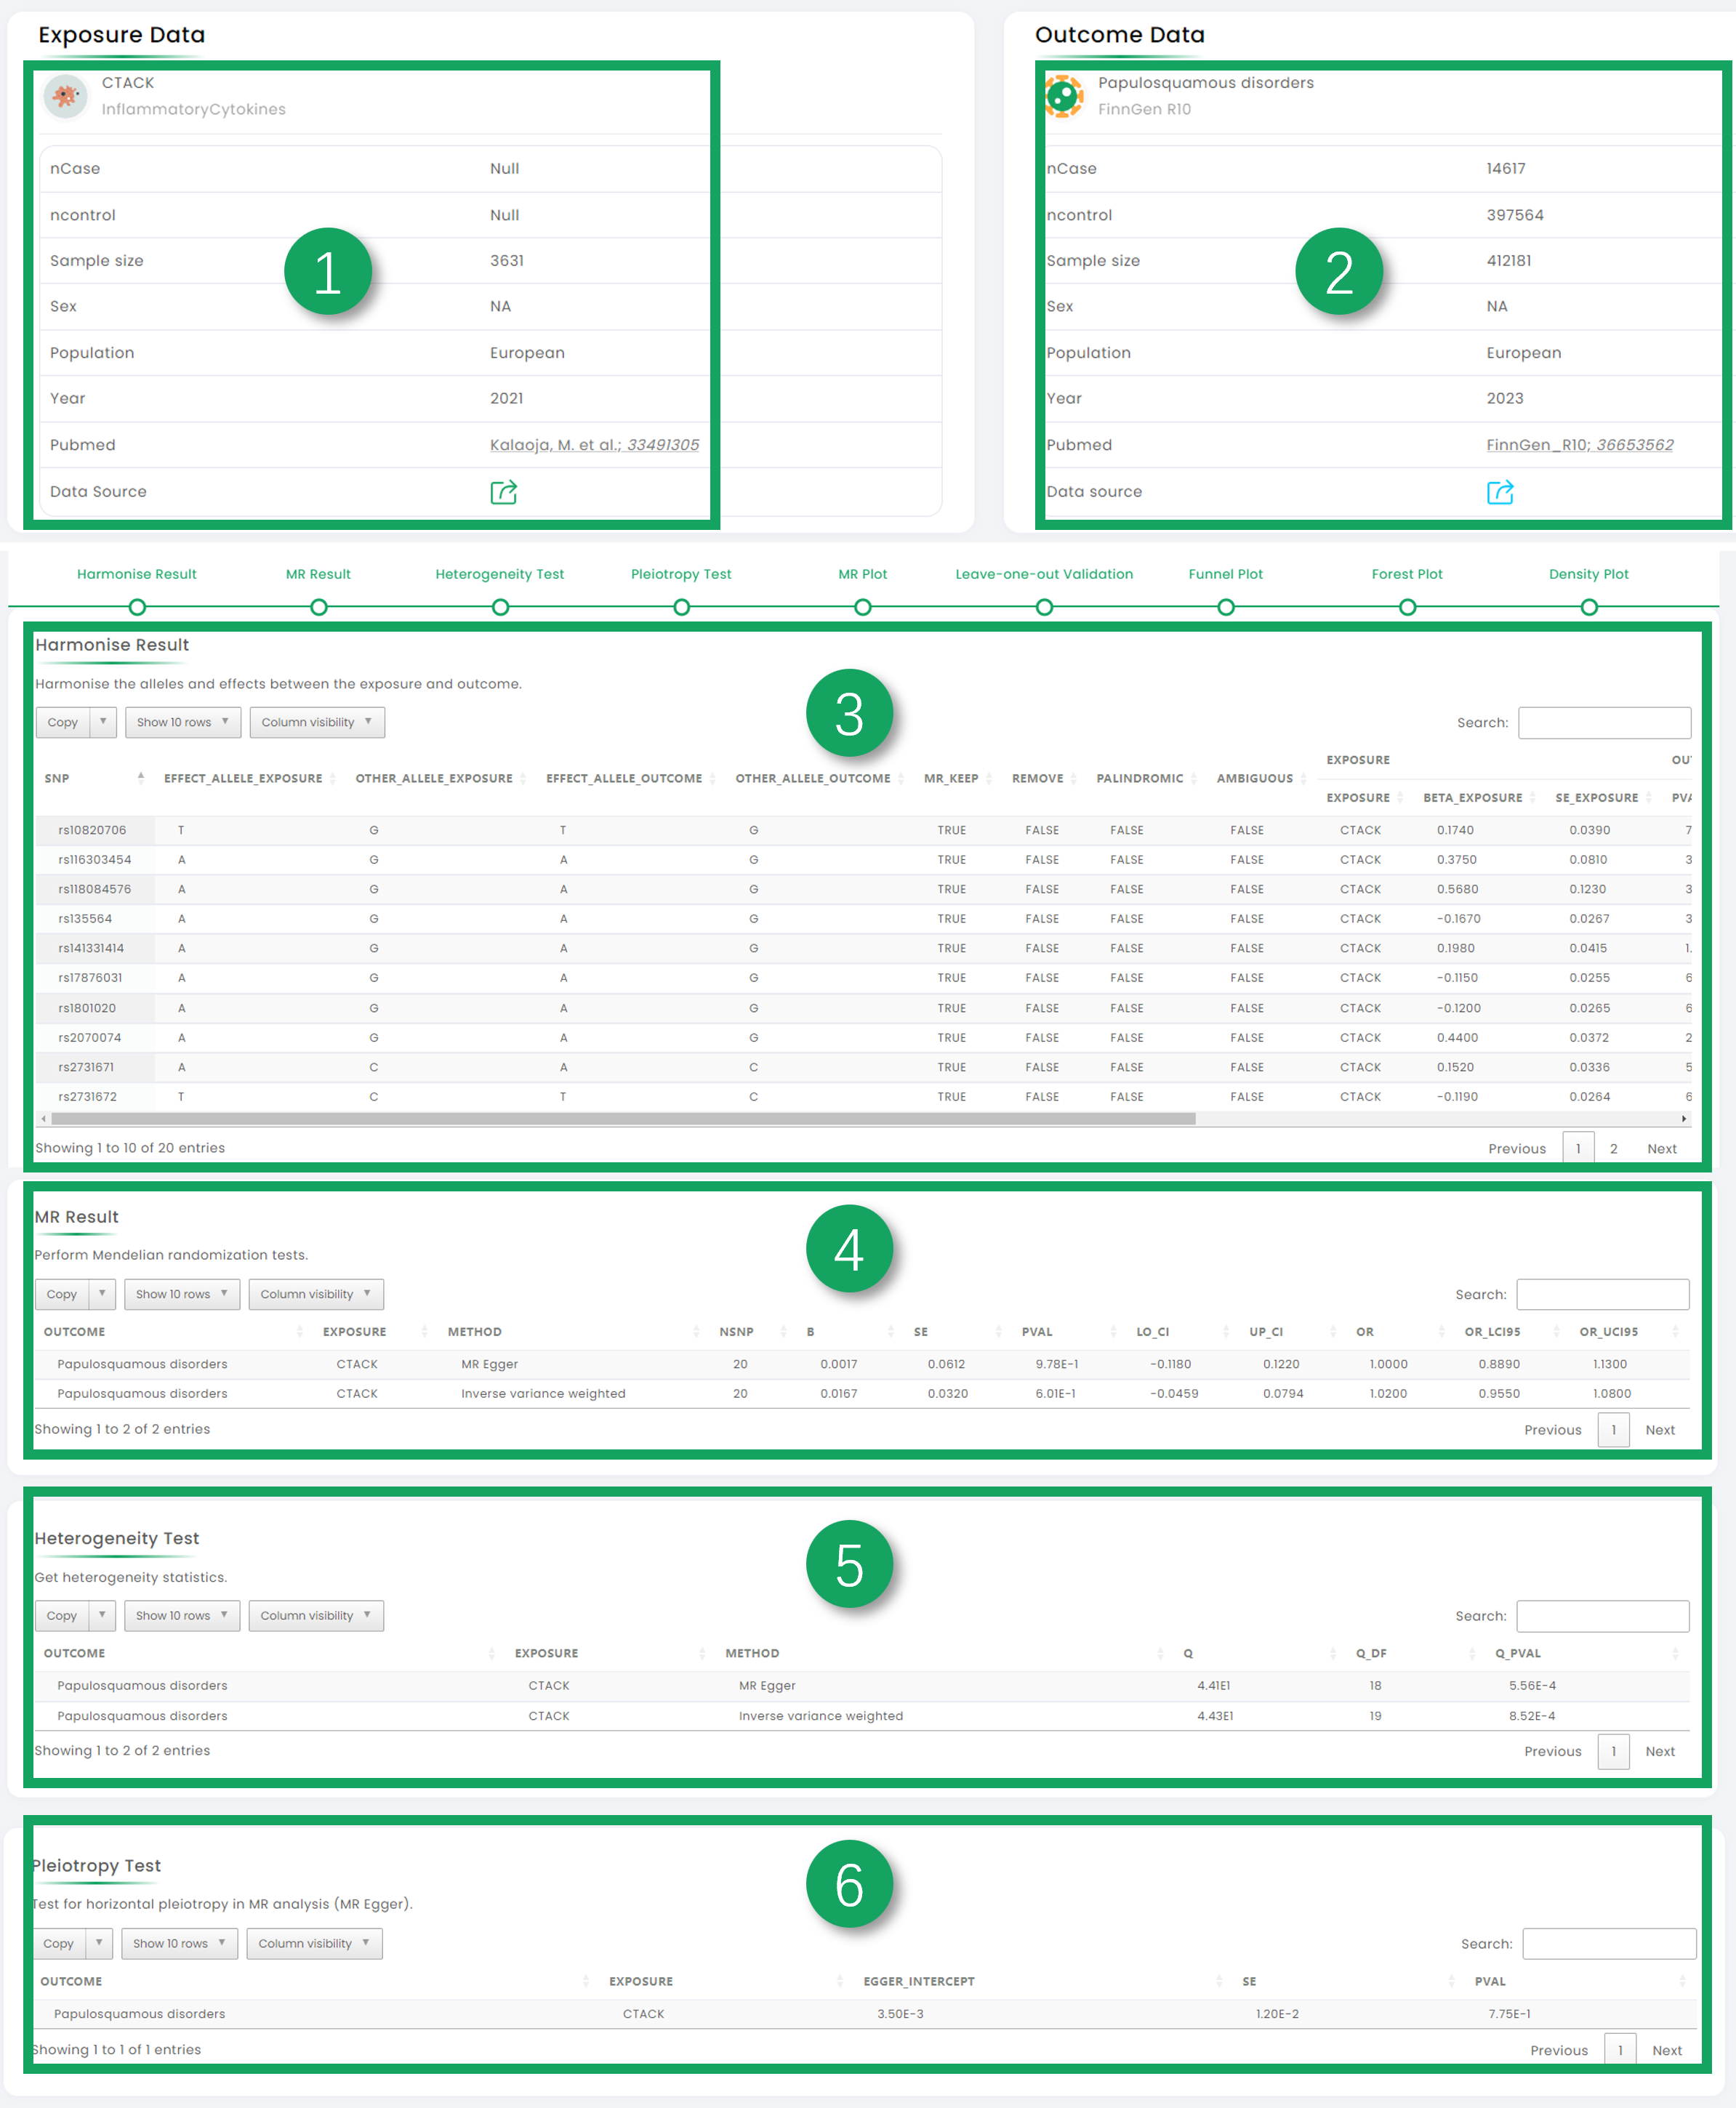
Task: Click the Density Plot step circle marker
Action: 1589,607
